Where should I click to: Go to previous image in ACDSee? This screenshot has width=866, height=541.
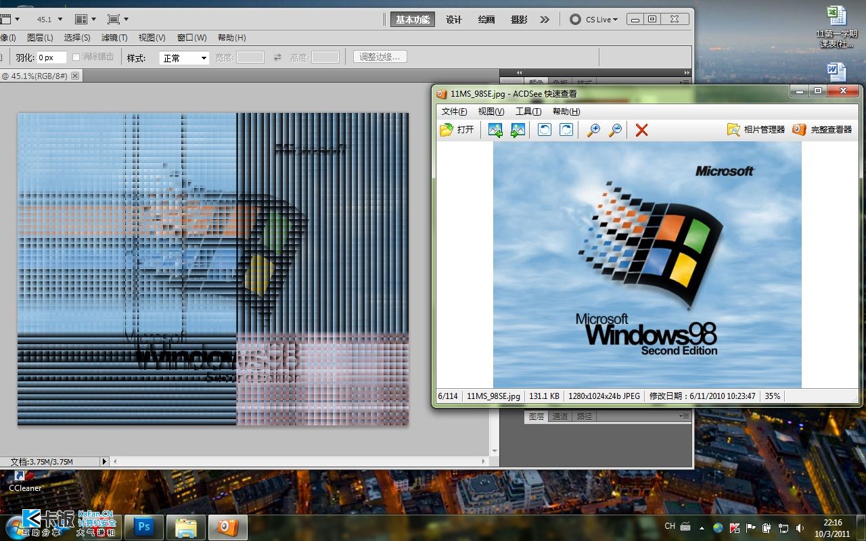coord(495,130)
